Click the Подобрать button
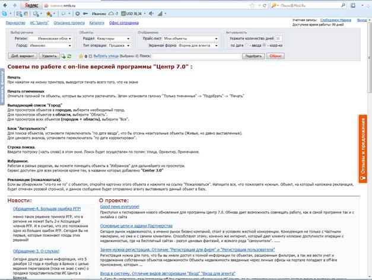This screenshot has height=280, width=372. tap(253, 56)
